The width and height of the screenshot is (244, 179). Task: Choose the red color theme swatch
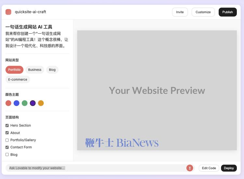8,103
